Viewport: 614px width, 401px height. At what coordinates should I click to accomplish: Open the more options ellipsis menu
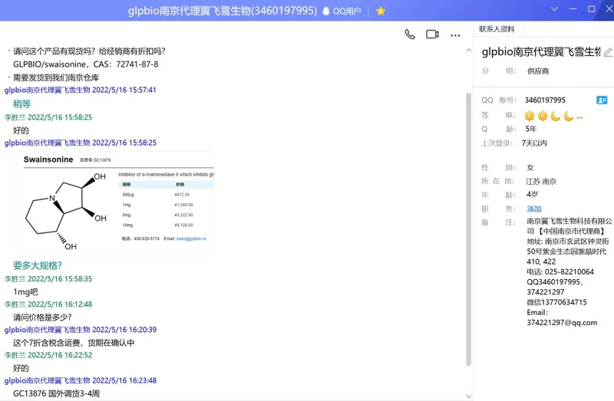tap(455, 35)
